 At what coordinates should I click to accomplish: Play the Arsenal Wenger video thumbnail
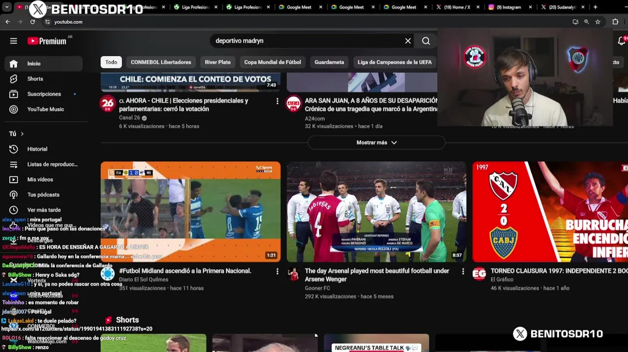(376, 212)
